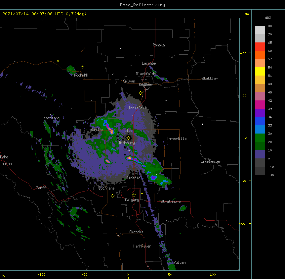Image resolution: width=285 pixels, height=279 pixels.
Task: Click the white asterisk marker east of Innisfail
Action: 166,100
